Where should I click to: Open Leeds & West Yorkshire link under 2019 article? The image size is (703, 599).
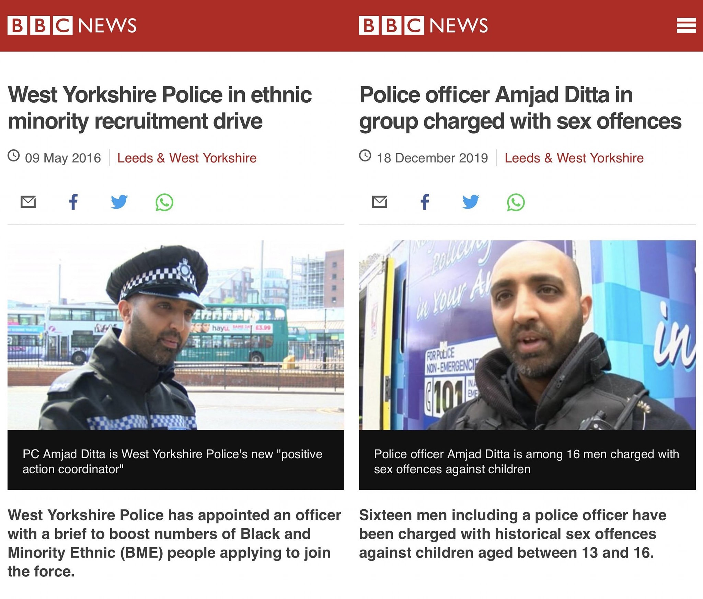tap(574, 158)
